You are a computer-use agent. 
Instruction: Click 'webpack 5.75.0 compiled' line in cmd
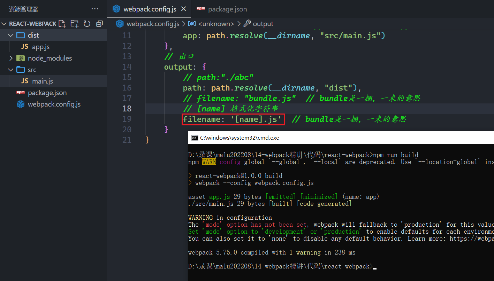[x=272, y=252]
